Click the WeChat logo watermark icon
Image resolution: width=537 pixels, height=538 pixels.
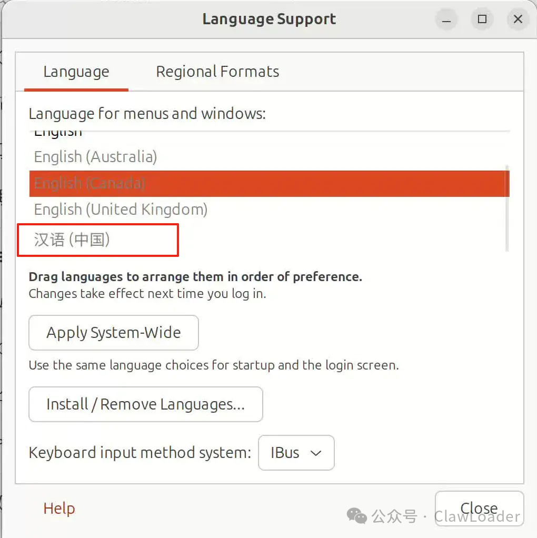coord(357,516)
